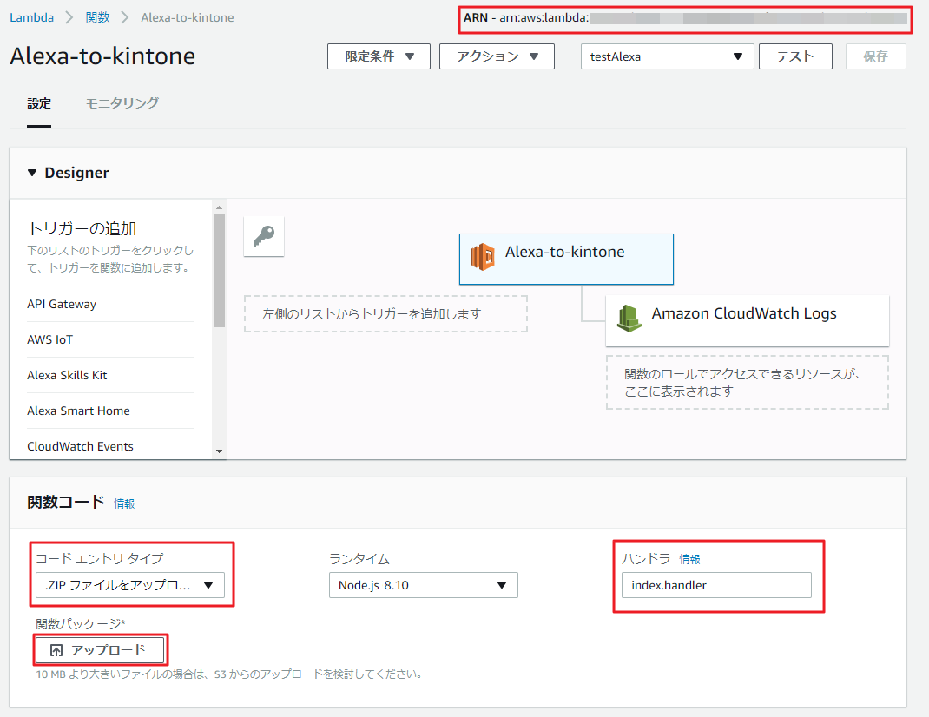Select the 設定 tab
929x717 pixels.
coord(39,103)
